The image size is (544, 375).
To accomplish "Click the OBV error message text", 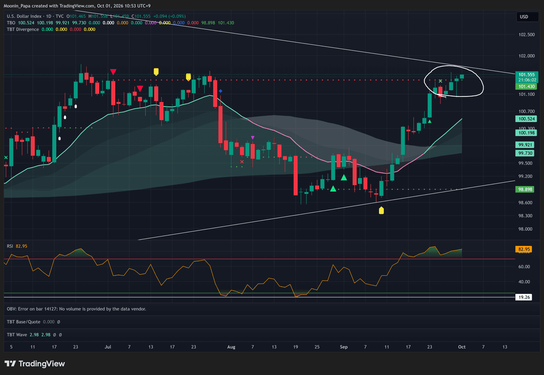I will (76, 309).
